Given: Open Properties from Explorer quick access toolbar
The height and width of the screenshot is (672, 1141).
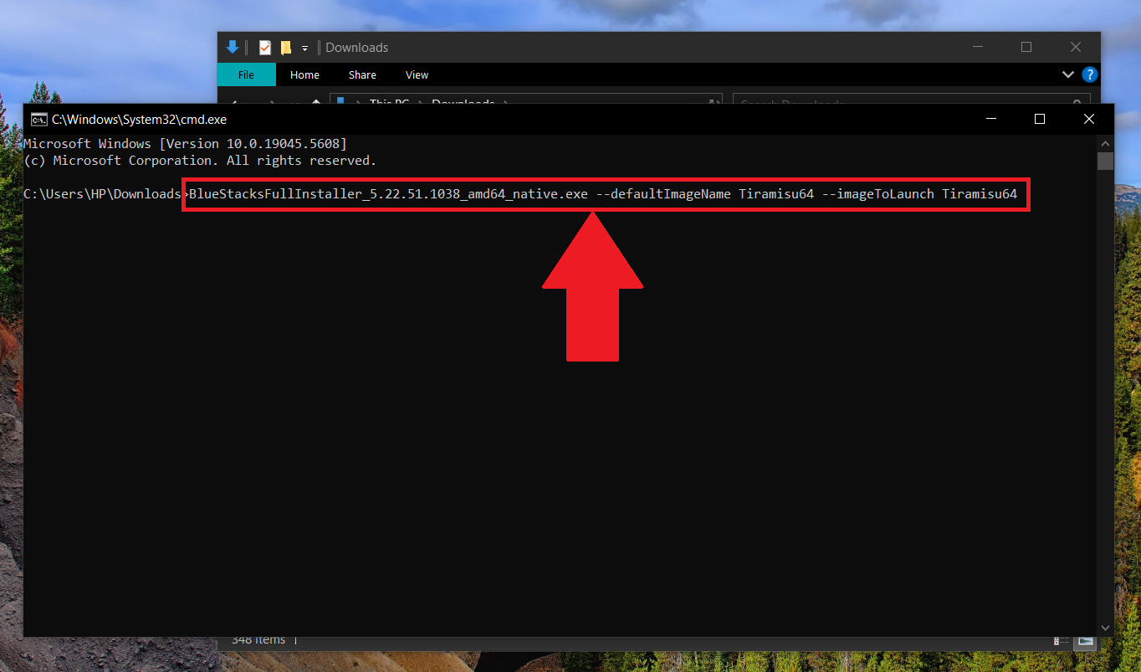Looking at the screenshot, I should click(265, 48).
